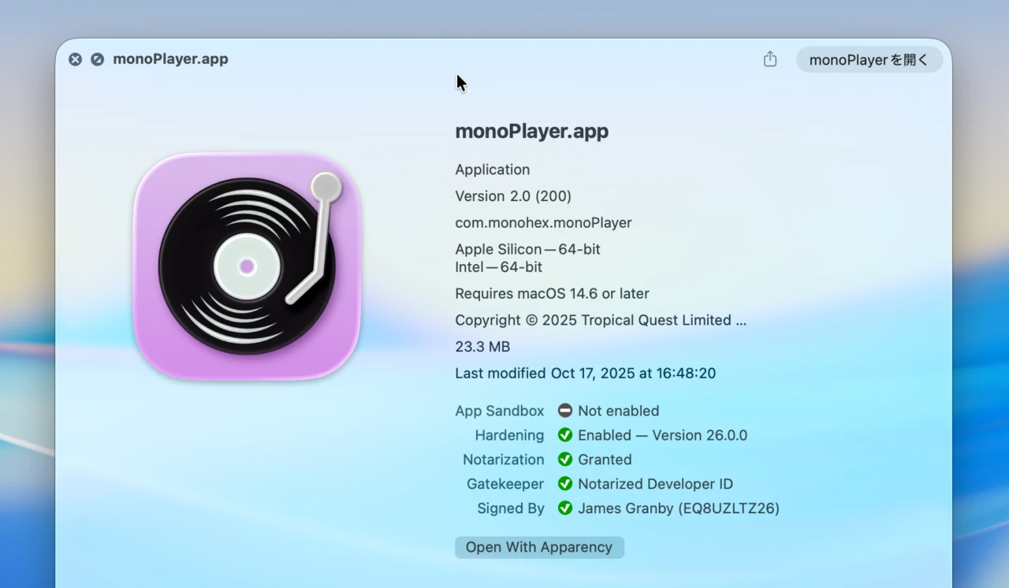The height and width of the screenshot is (588, 1009).
Task: Click the 'Notarization' row label for details
Action: click(x=504, y=460)
